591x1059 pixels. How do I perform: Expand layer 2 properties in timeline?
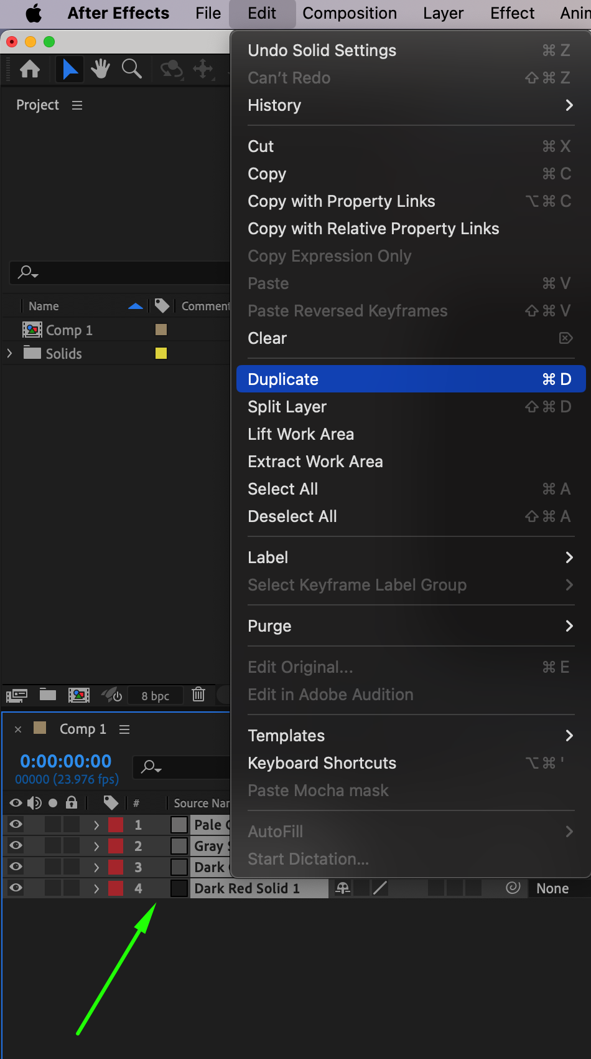coord(96,846)
